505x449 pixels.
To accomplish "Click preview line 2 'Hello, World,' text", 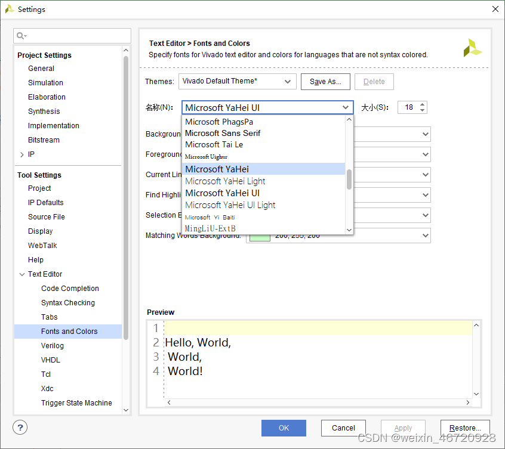I will (198, 342).
